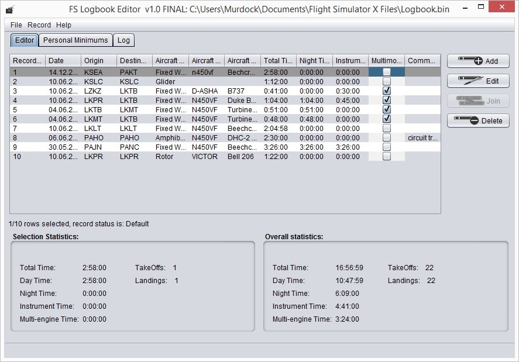Click the Total Time column header

point(278,61)
